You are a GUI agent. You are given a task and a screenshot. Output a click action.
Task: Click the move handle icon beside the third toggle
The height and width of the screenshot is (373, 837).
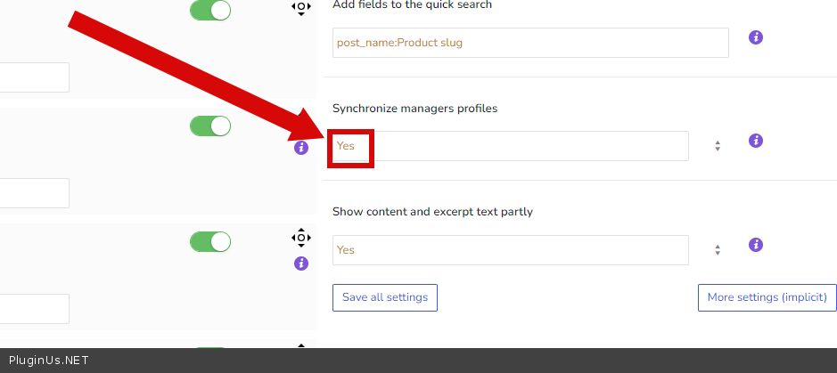click(301, 238)
